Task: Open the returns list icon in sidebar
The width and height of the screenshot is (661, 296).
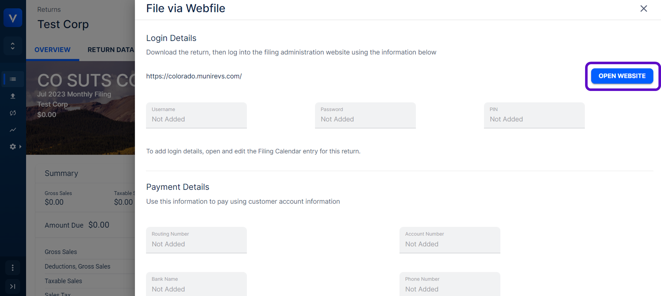Action: point(13,79)
